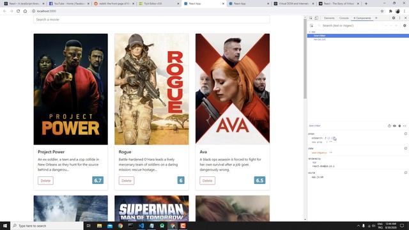The width and height of the screenshot is (409, 230).
Task: Open the DevTools settings gear
Action: tap(394, 18)
